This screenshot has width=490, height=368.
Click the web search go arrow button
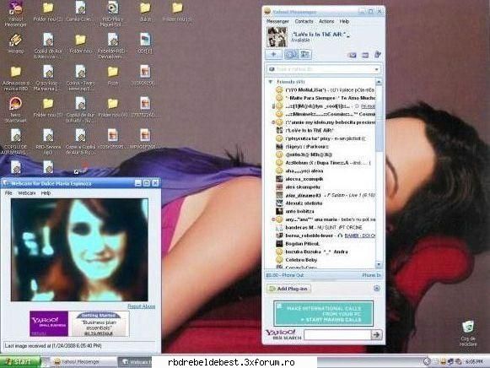[x=376, y=335]
